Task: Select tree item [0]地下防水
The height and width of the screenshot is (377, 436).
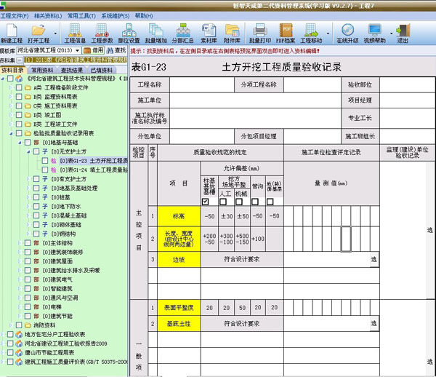Action: [x=66, y=207]
